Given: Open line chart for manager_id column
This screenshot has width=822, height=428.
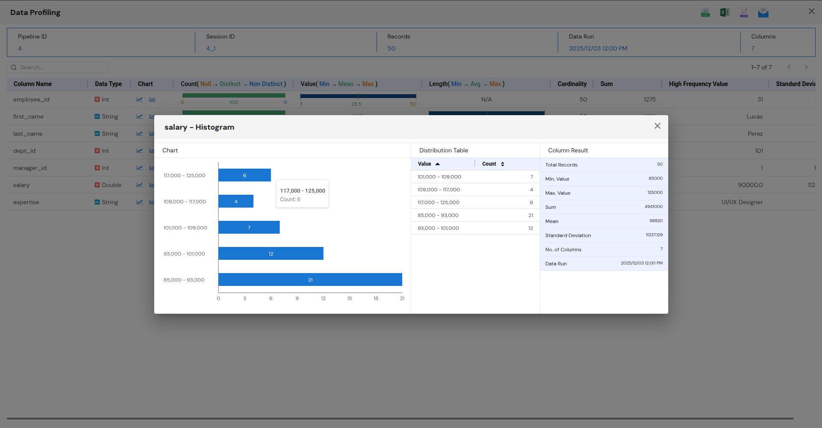Looking at the screenshot, I should tap(139, 168).
